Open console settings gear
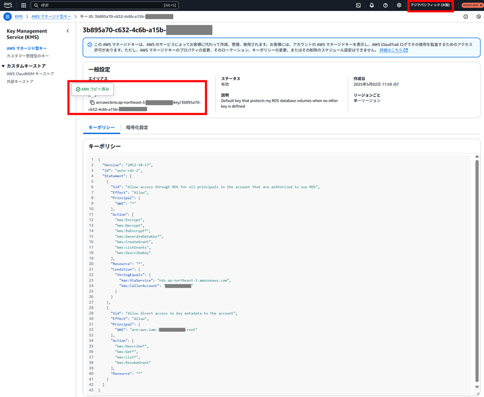Viewport: 484px width, 397px height. point(399,6)
